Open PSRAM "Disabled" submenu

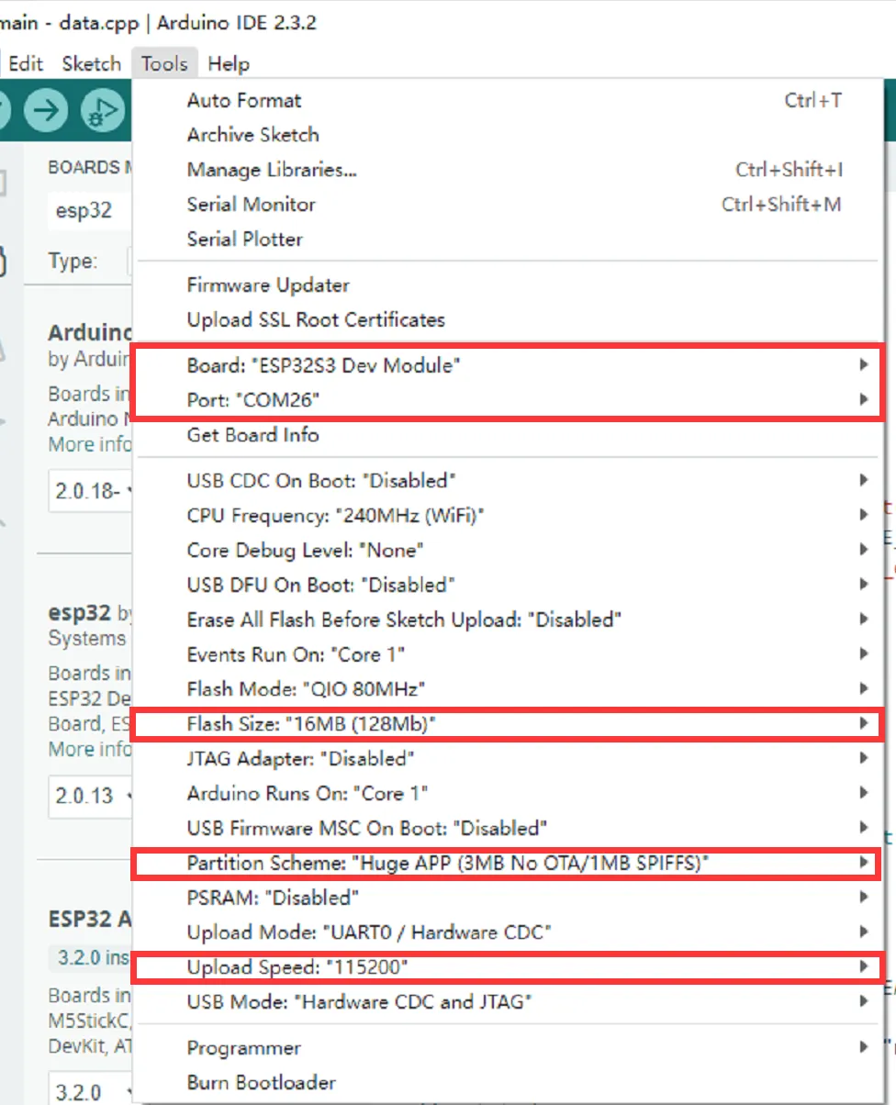509,899
